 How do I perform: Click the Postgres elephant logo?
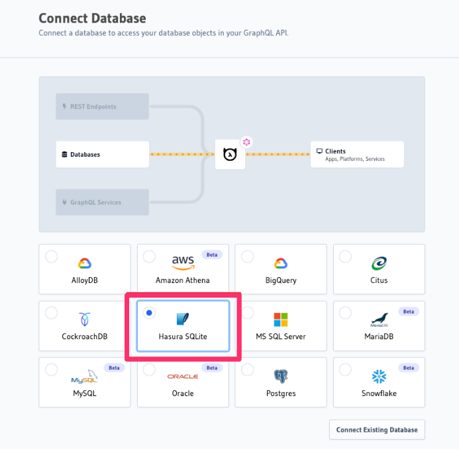tap(281, 376)
